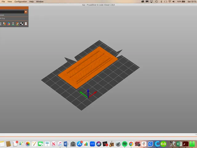This screenshot has width=197, height=148.
Task: Switch to Google Chrome in Dock
Action: point(131,144)
